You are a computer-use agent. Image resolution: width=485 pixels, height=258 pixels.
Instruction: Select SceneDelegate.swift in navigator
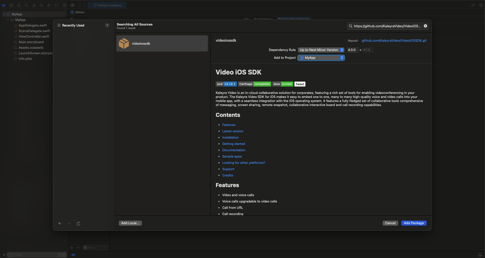pyautogui.click(x=34, y=31)
